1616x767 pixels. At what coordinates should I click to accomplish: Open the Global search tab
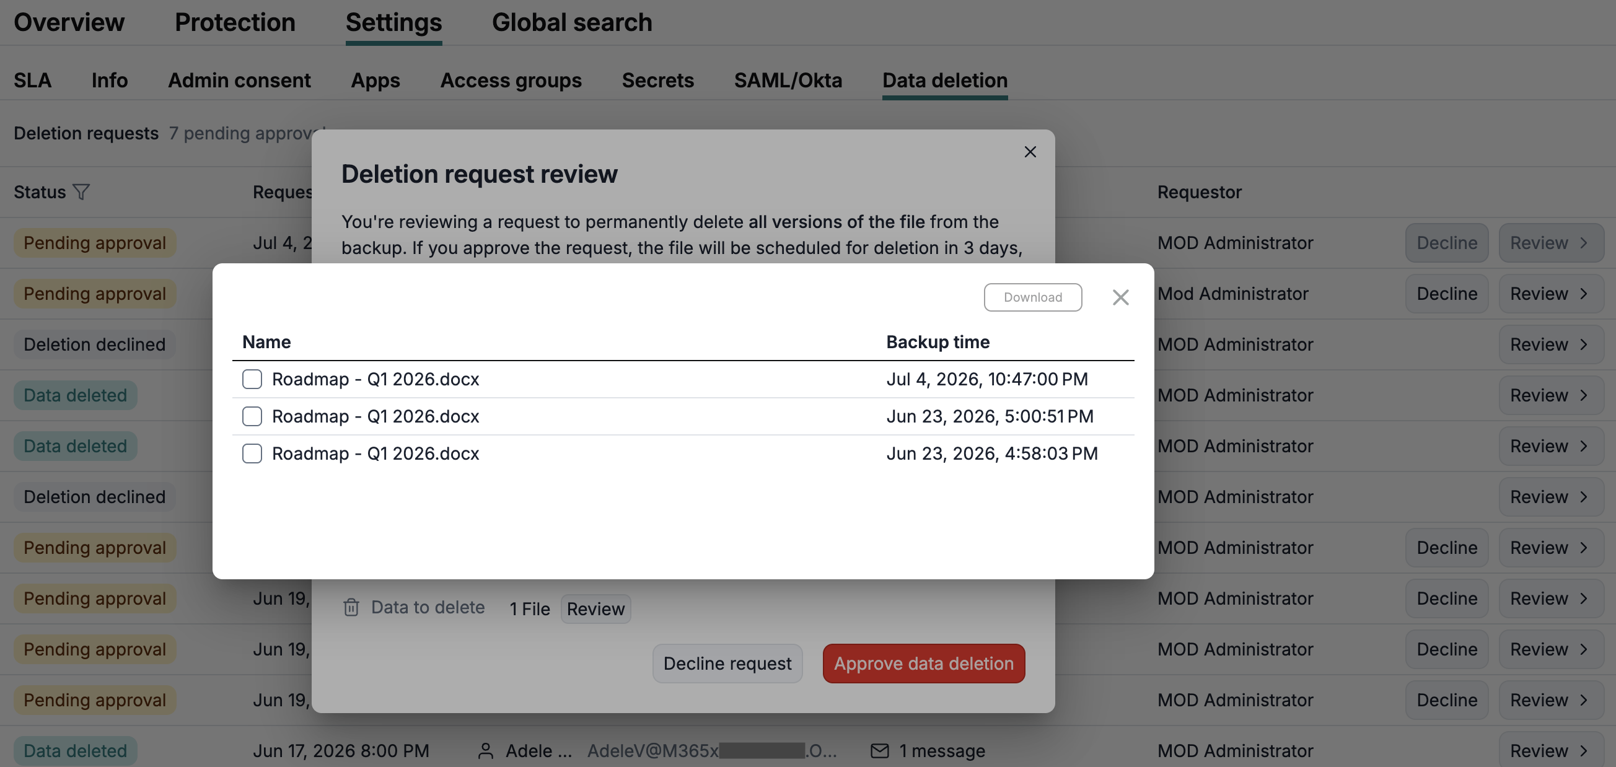point(571,22)
